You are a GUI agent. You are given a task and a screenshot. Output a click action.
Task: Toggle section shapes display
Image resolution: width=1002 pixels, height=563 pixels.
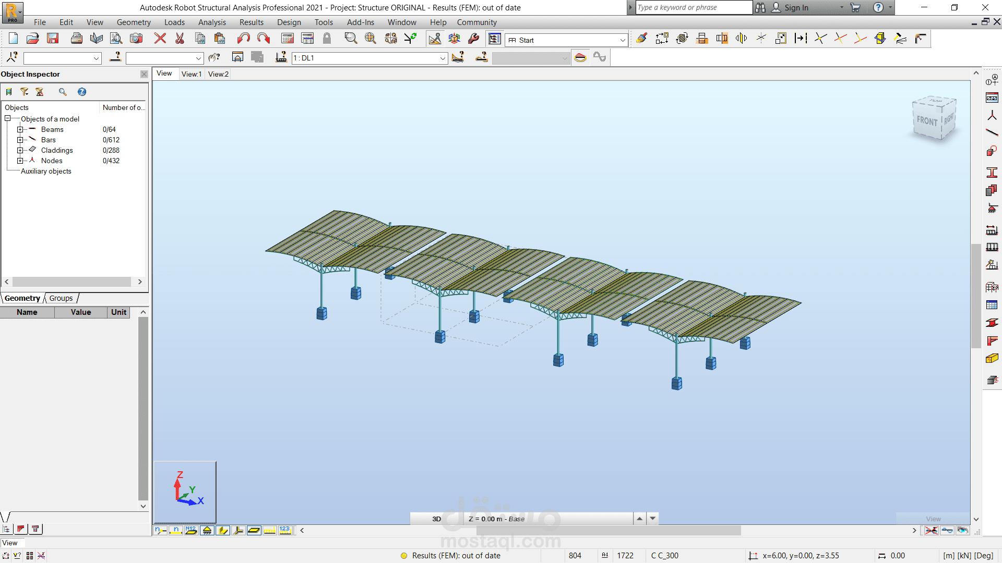coord(223,530)
